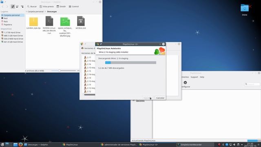The width and height of the screenshot is (261, 147).
Task: Expand hidden system tray icons arrow
Action: point(242,145)
